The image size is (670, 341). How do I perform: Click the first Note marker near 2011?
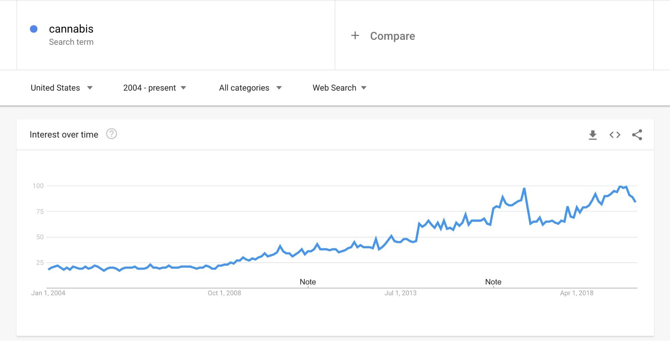point(308,282)
